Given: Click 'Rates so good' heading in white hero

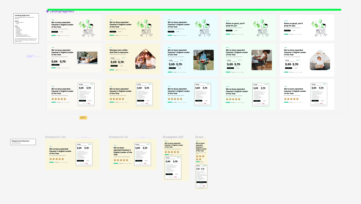Looking at the screenshot, I should [293, 25].
